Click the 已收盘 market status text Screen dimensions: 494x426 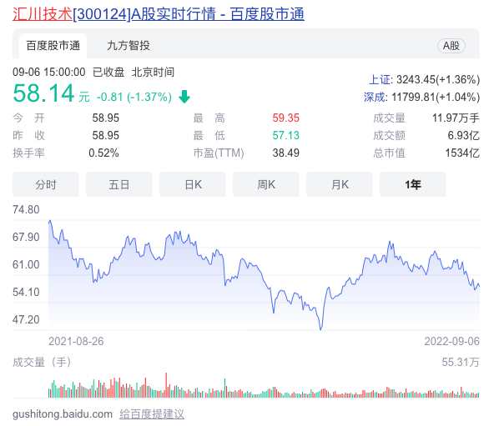pyautogui.click(x=108, y=72)
